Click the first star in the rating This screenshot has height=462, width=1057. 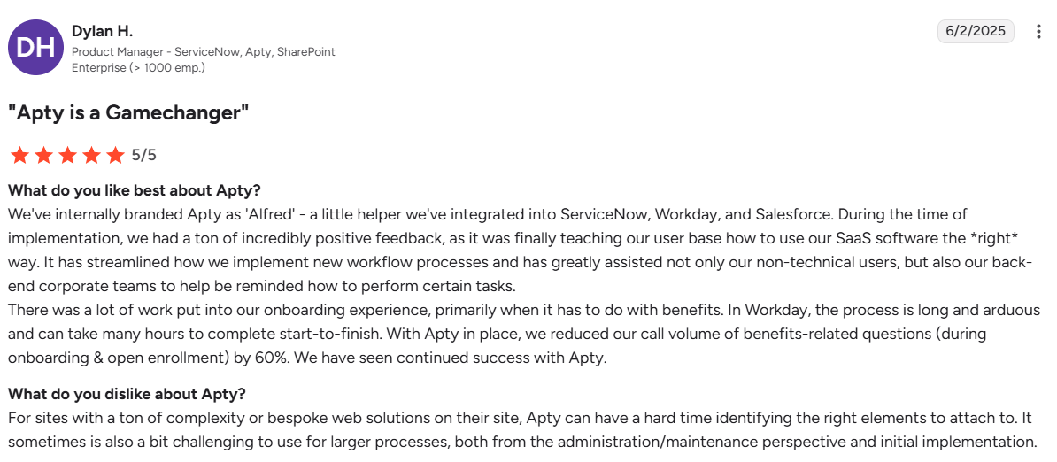(x=19, y=156)
